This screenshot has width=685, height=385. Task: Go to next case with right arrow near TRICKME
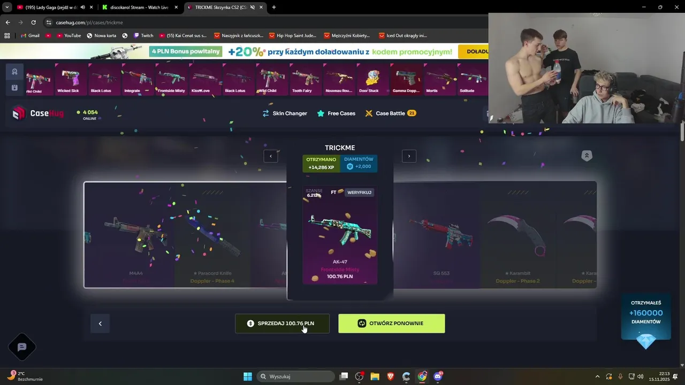click(409, 156)
